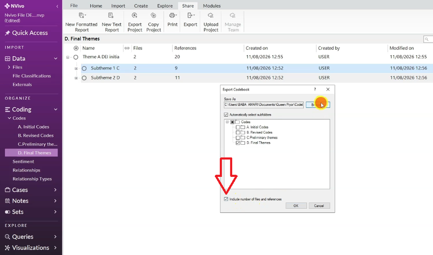Sort by Created by column header

[x=329, y=48]
